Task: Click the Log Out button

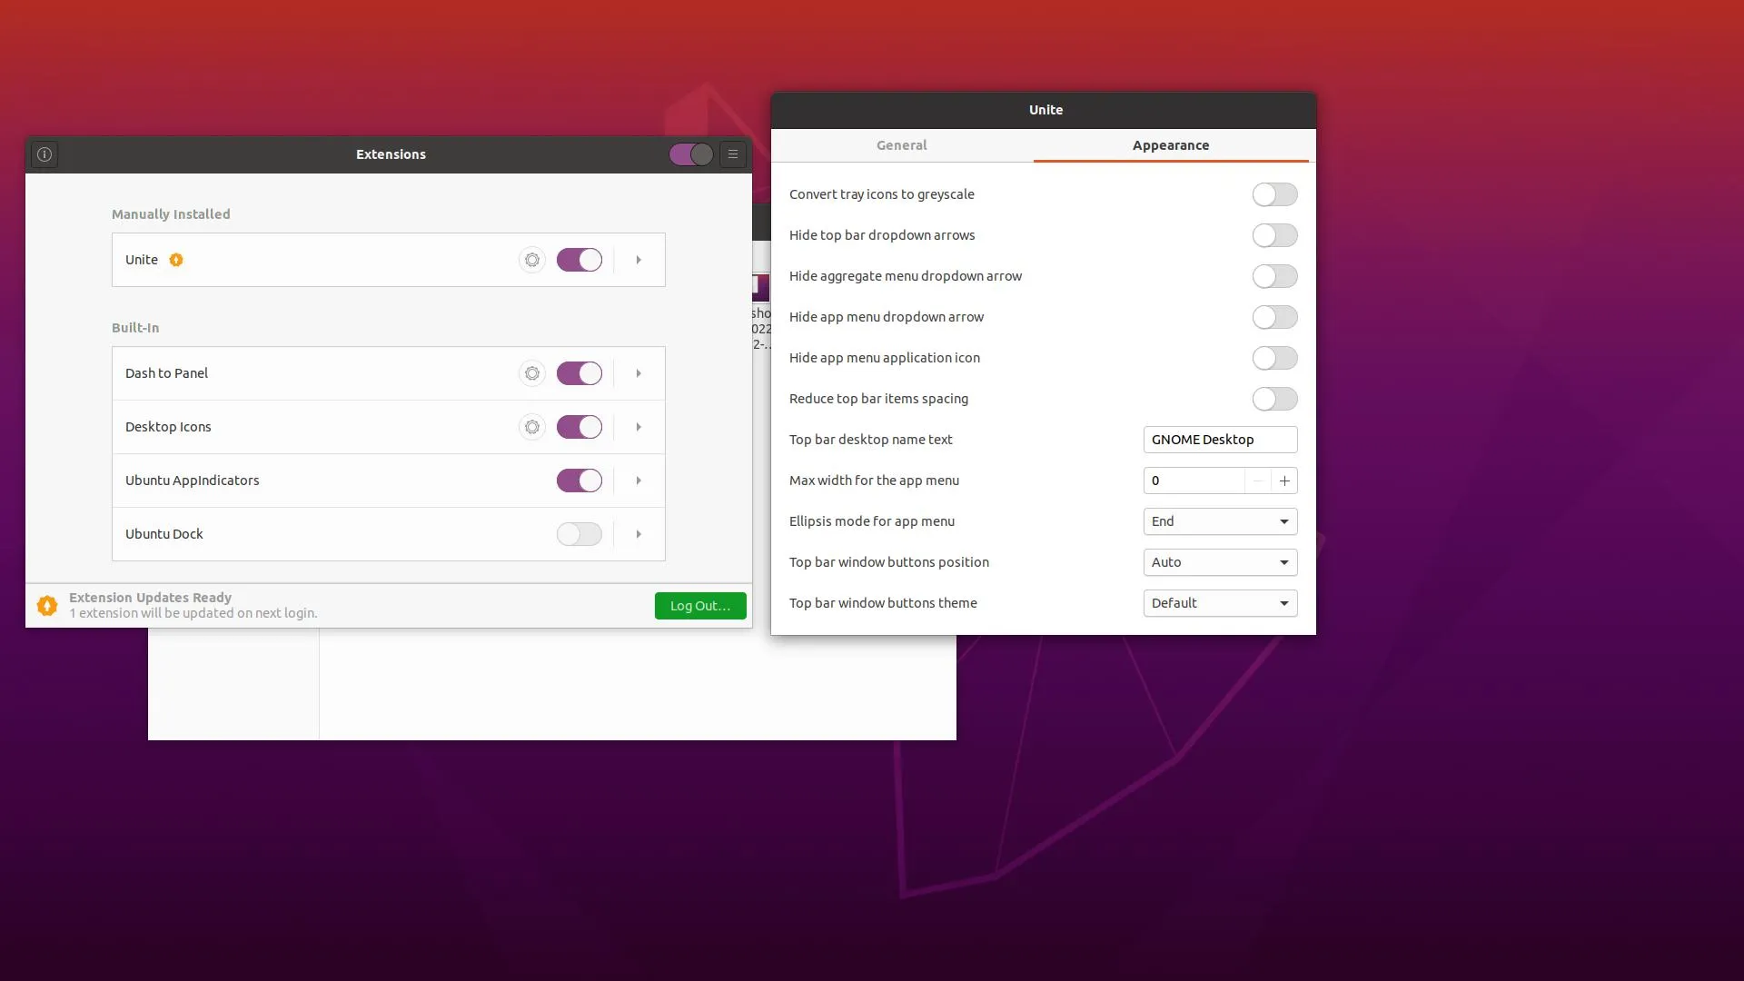Action: [x=699, y=606]
